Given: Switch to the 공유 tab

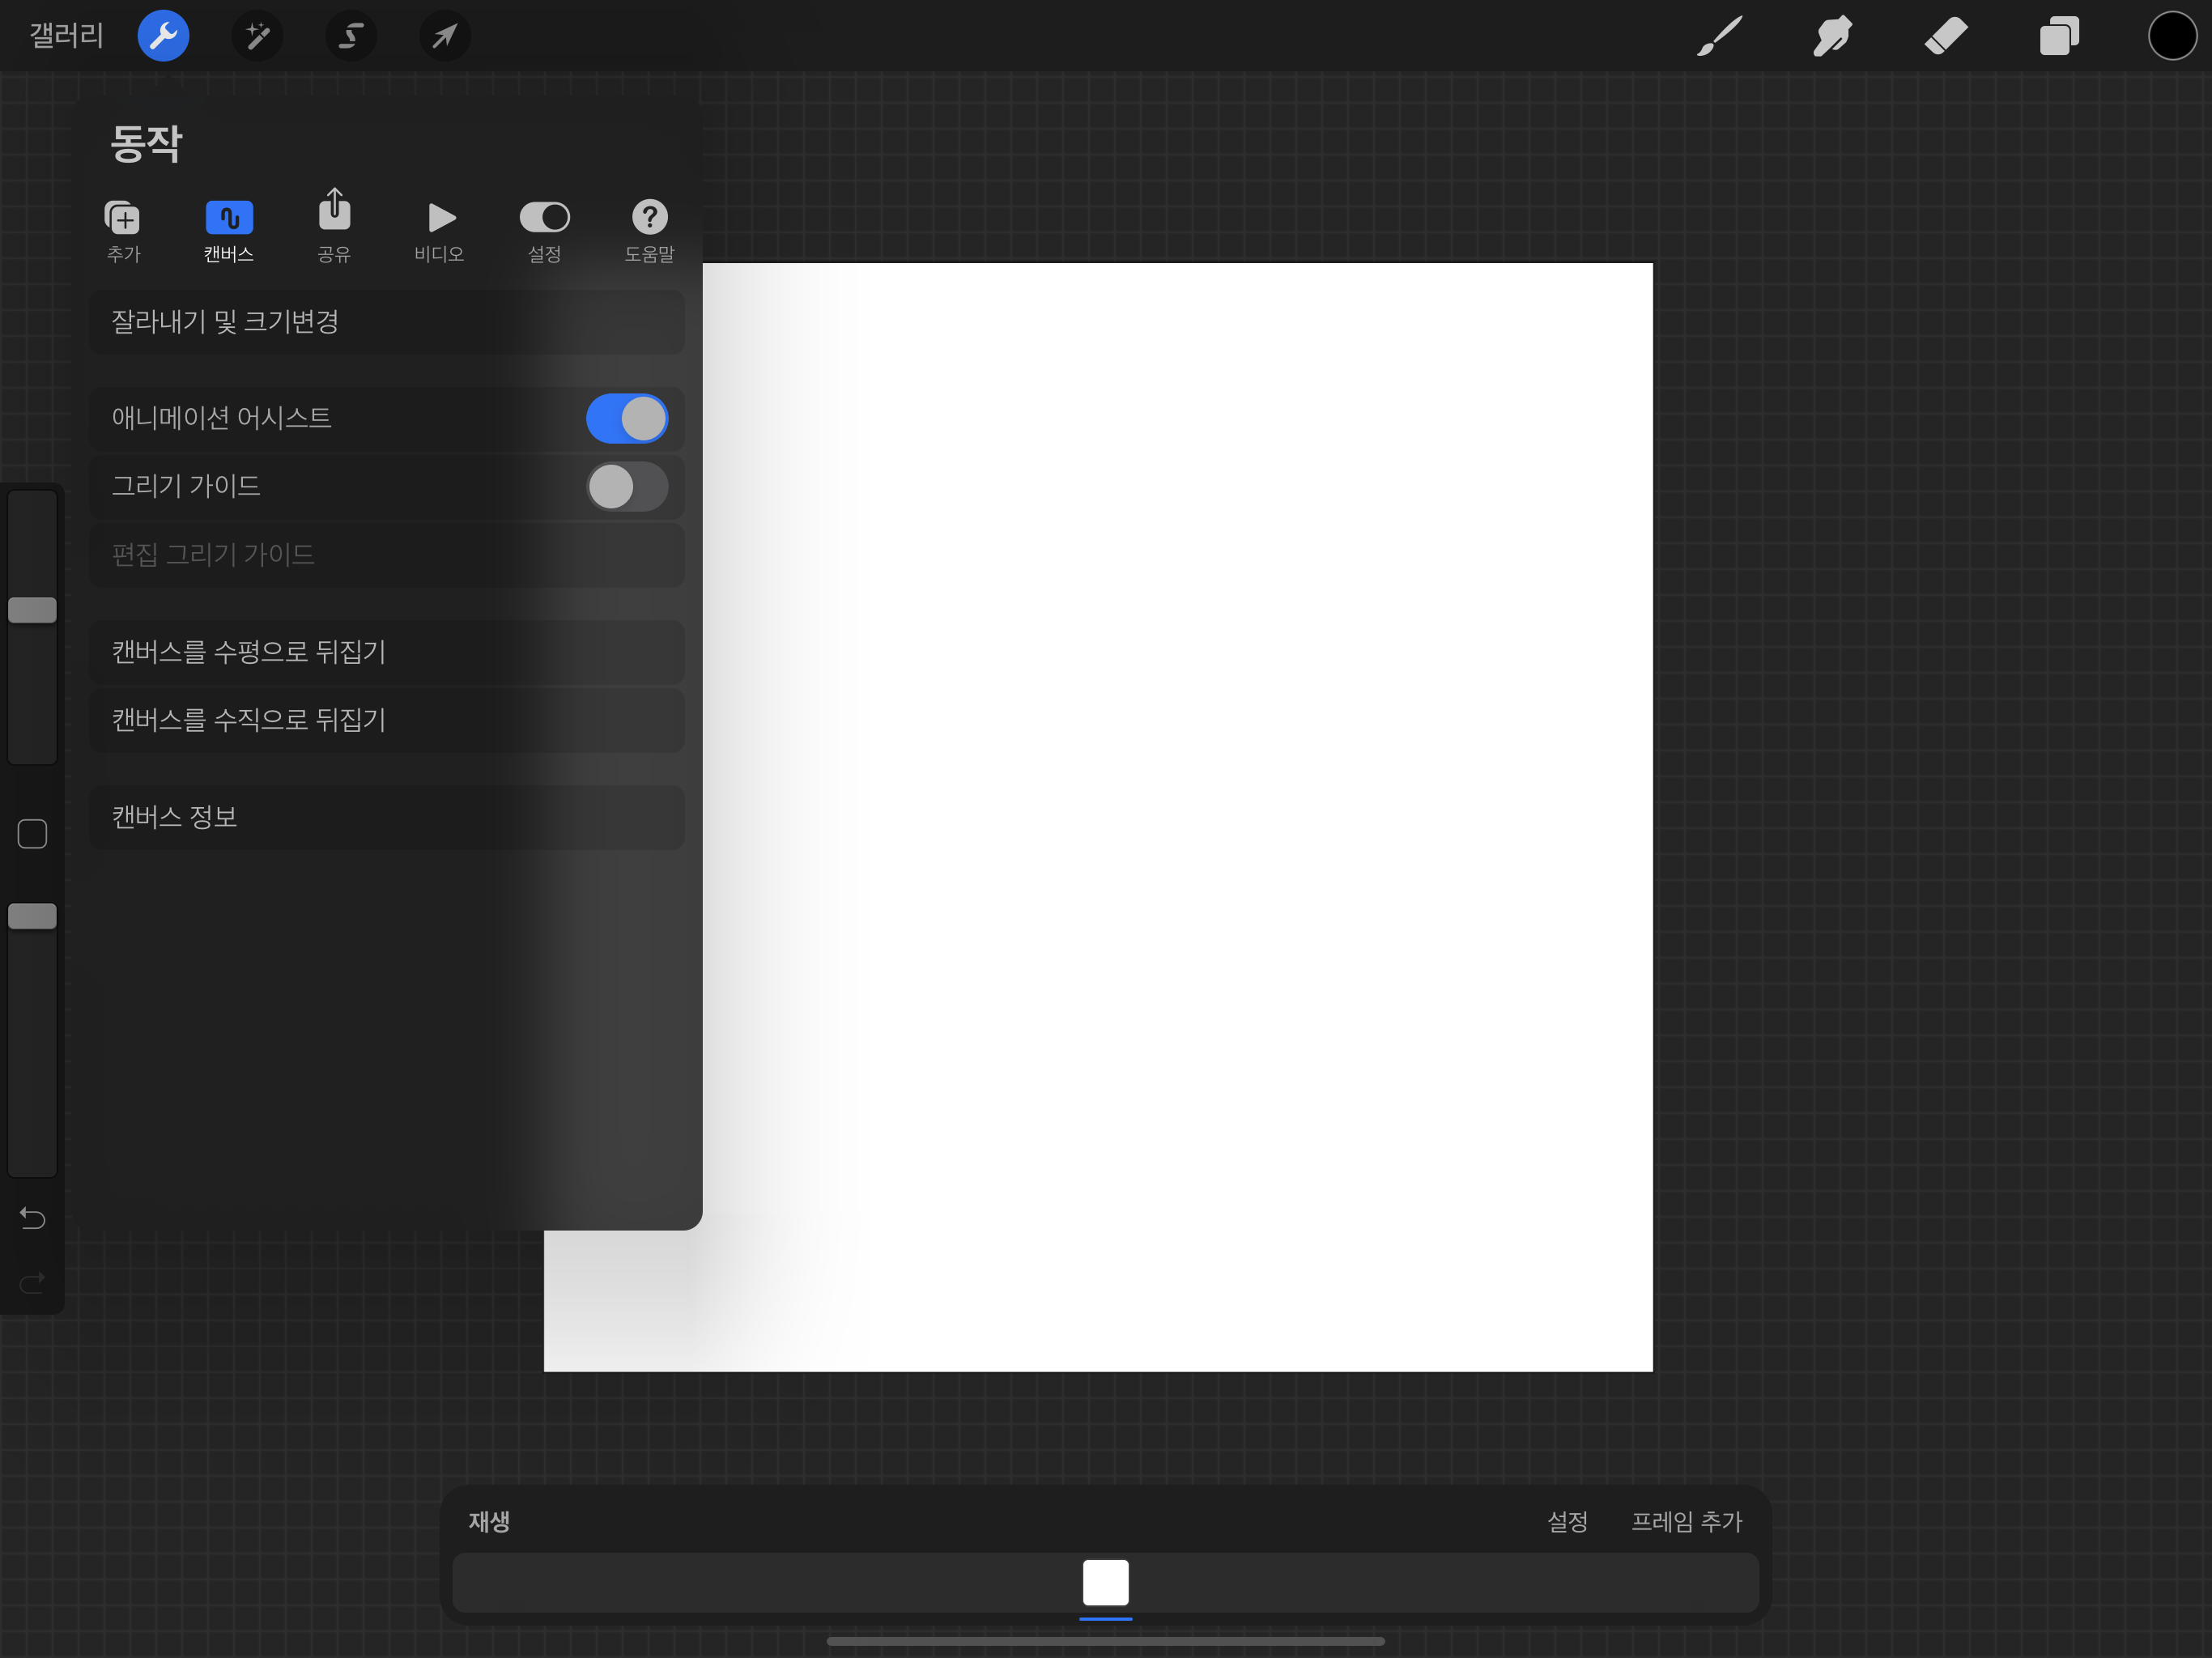Looking at the screenshot, I should 334,228.
